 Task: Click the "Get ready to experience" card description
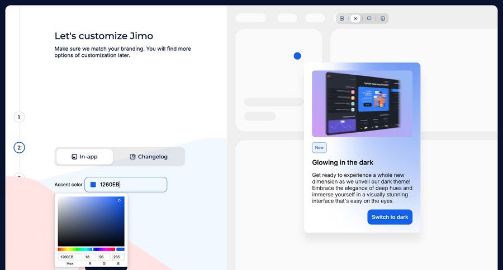pos(362,188)
